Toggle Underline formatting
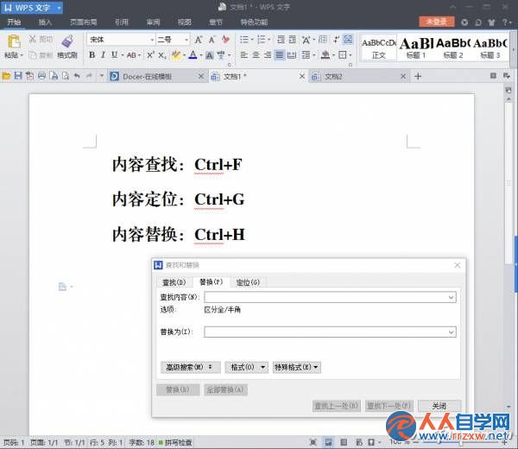518x449 pixels. (114, 55)
